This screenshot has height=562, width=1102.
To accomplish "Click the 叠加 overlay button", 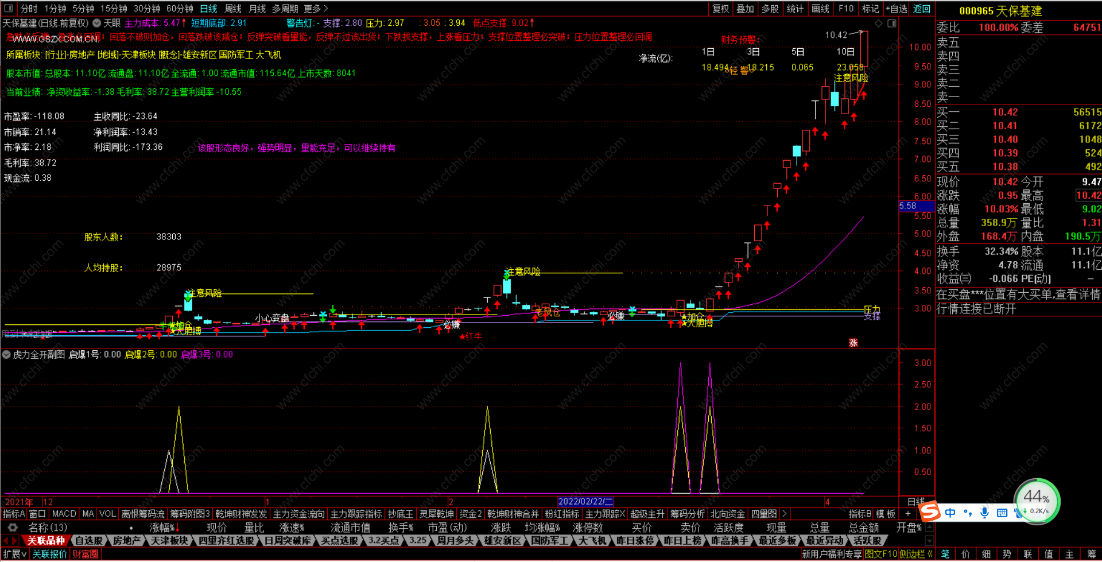I will [x=745, y=9].
